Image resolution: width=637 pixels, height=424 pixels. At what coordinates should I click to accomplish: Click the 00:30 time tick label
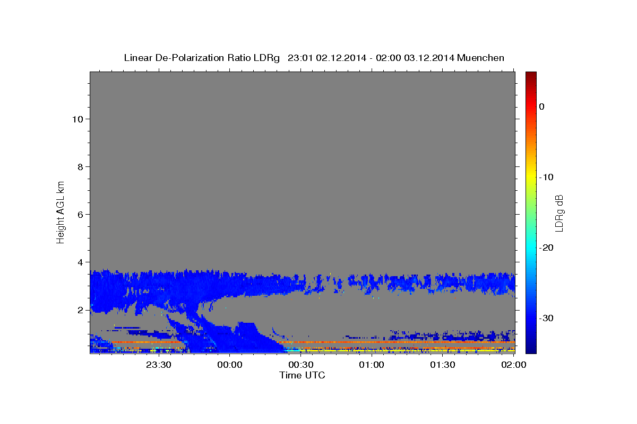click(300, 365)
